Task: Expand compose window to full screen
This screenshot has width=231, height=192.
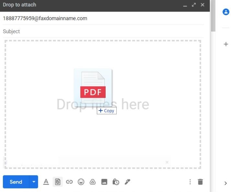Action: 194,5
